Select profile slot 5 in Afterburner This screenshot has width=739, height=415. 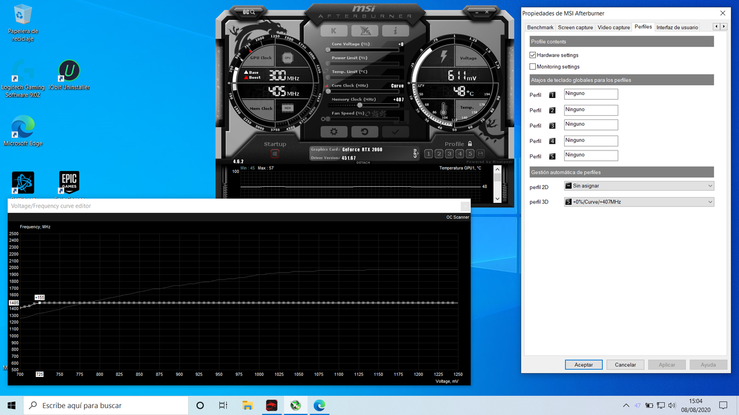click(x=470, y=154)
